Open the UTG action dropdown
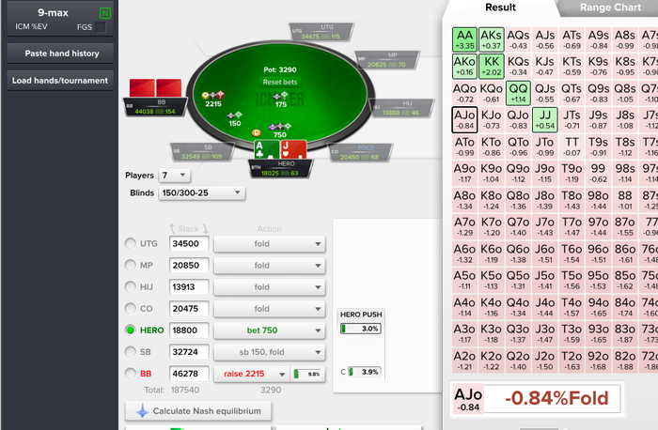 [x=270, y=243]
